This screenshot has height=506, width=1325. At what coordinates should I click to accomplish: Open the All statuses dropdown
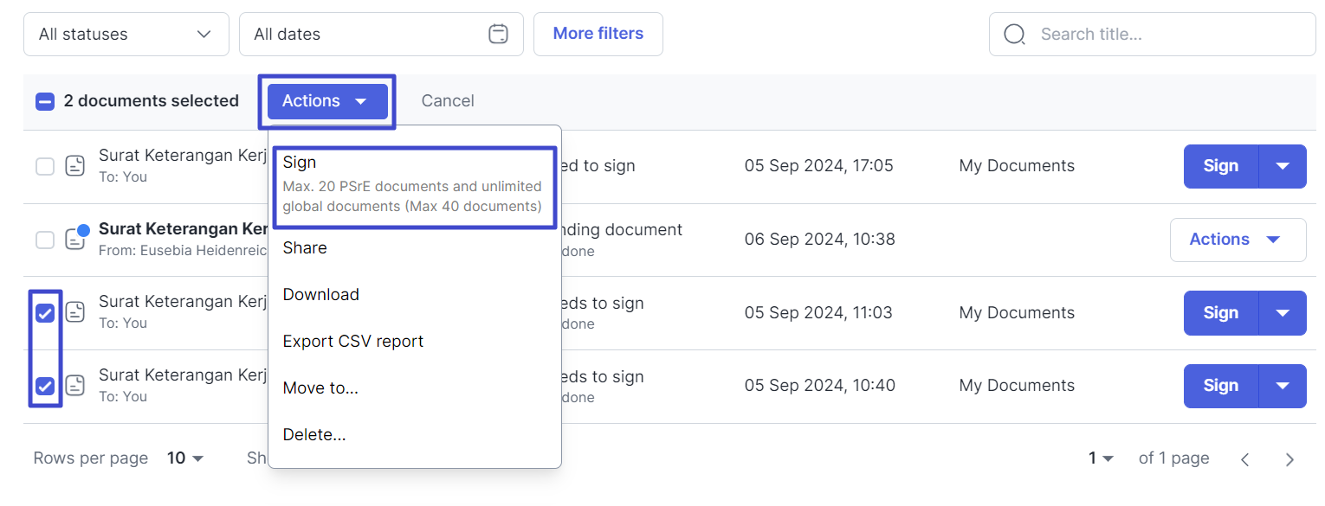point(126,35)
